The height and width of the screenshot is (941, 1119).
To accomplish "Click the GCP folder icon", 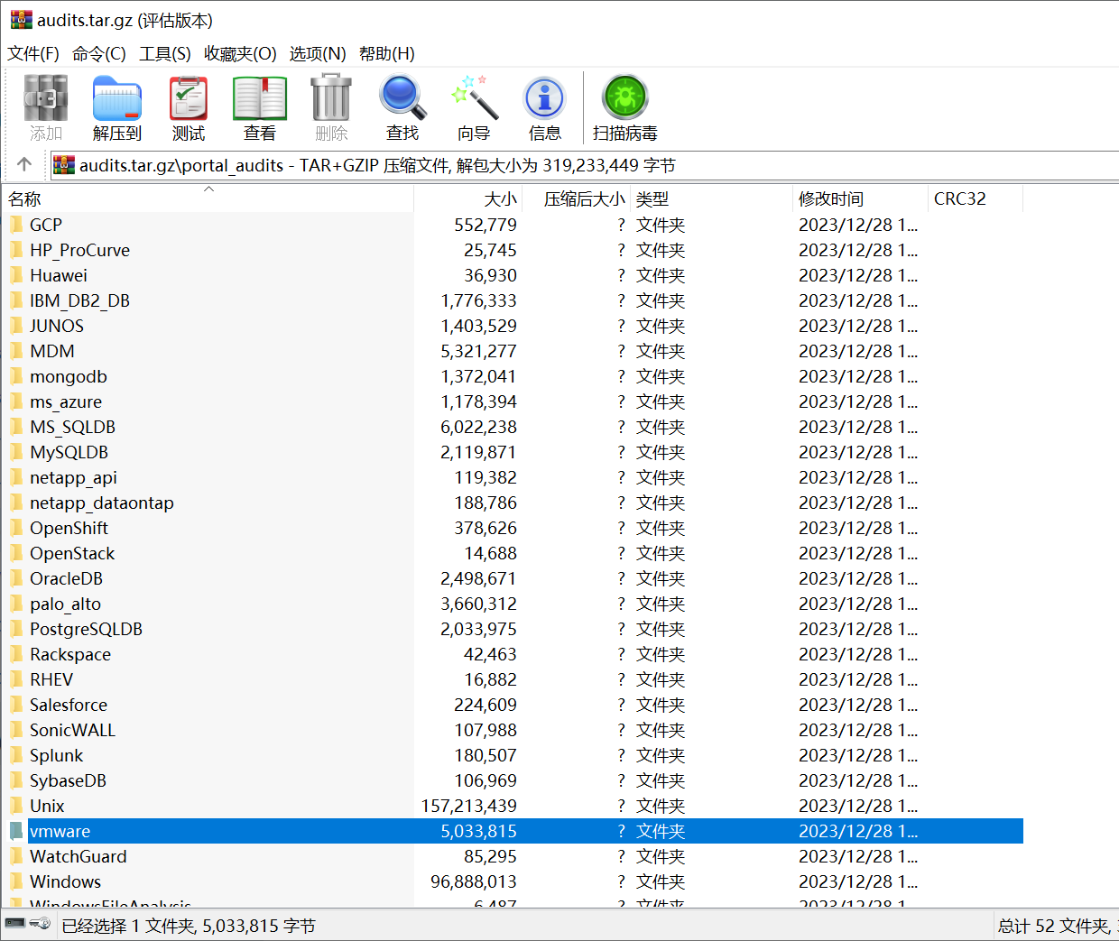I will tap(16, 224).
